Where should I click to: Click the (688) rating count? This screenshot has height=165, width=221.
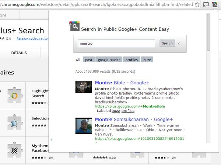[112, 158]
